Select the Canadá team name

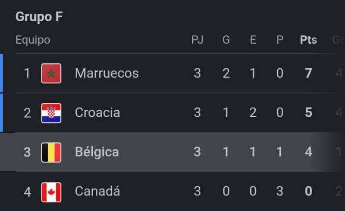tap(97, 192)
